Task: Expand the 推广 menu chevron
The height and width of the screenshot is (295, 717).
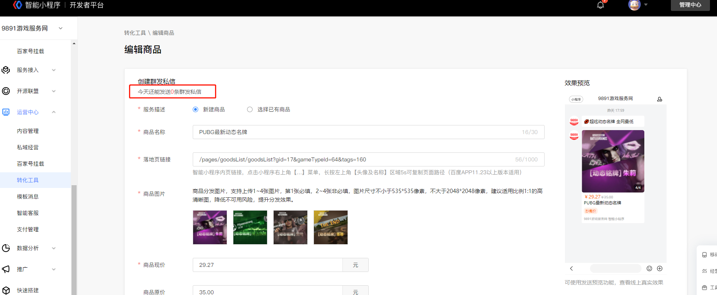Action: point(54,269)
